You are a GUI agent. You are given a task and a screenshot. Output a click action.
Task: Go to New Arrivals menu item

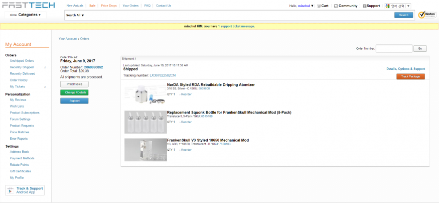click(x=75, y=6)
